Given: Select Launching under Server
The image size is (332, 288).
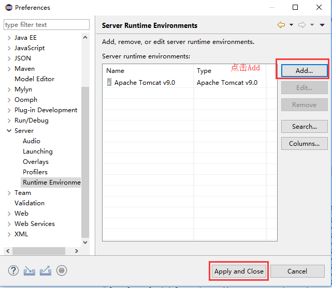Looking at the screenshot, I should (x=38, y=151).
